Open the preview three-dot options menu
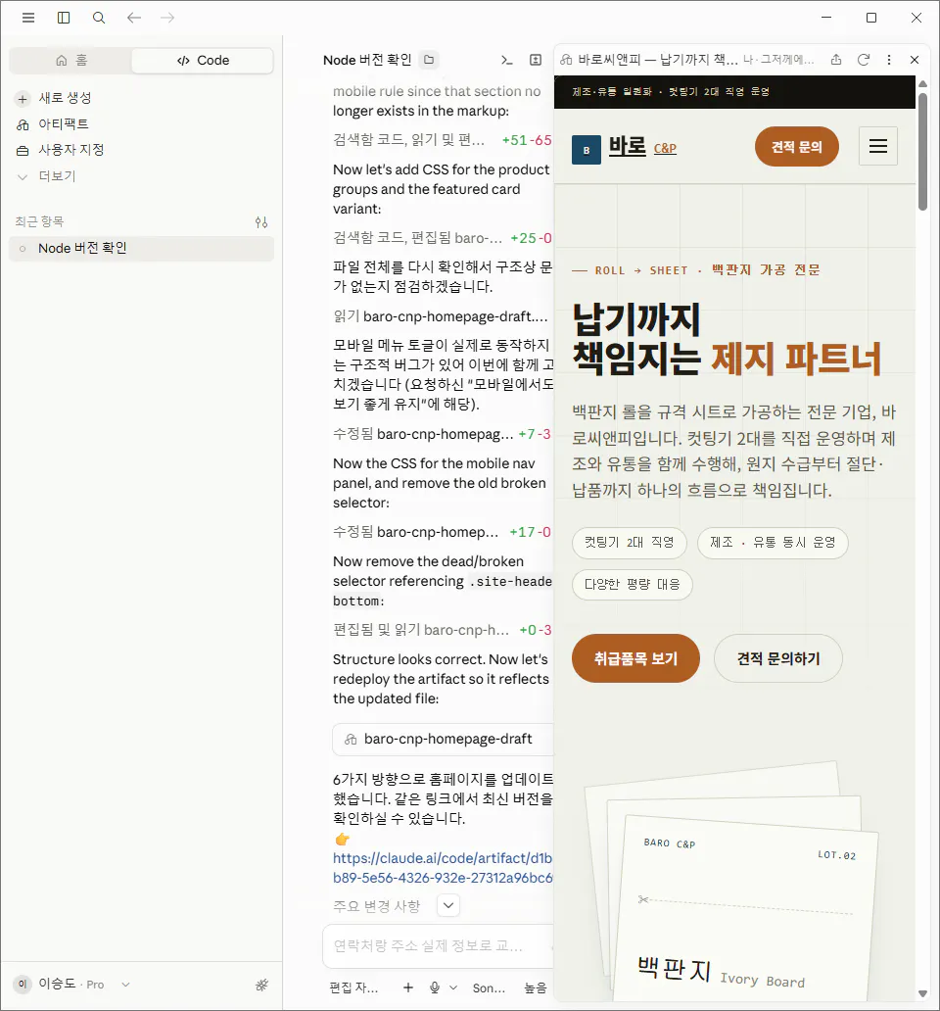This screenshot has width=940, height=1011. (889, 60)
